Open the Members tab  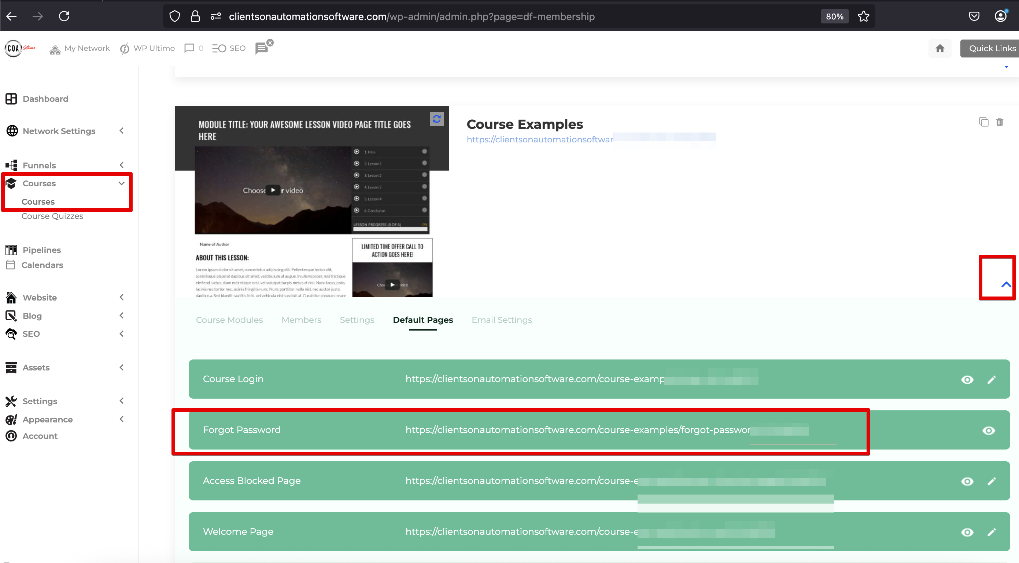point(301,320)
